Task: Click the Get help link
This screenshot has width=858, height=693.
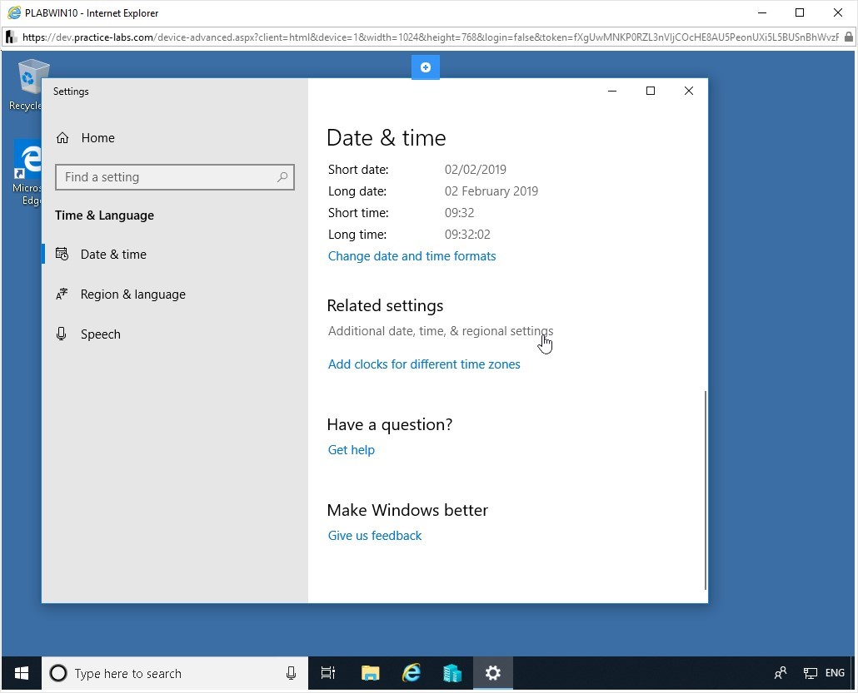Action: (x=352, y=450)
